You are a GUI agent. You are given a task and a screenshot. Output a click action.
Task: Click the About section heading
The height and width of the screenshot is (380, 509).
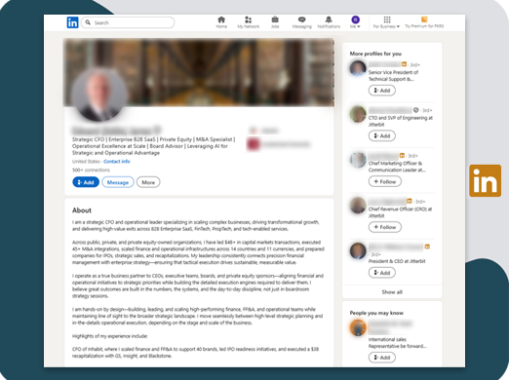pyautogui.click(x=82, y=210)
